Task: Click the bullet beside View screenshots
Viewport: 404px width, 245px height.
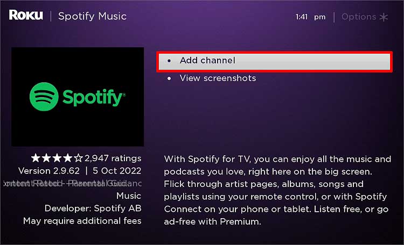Action: (169, 78)
